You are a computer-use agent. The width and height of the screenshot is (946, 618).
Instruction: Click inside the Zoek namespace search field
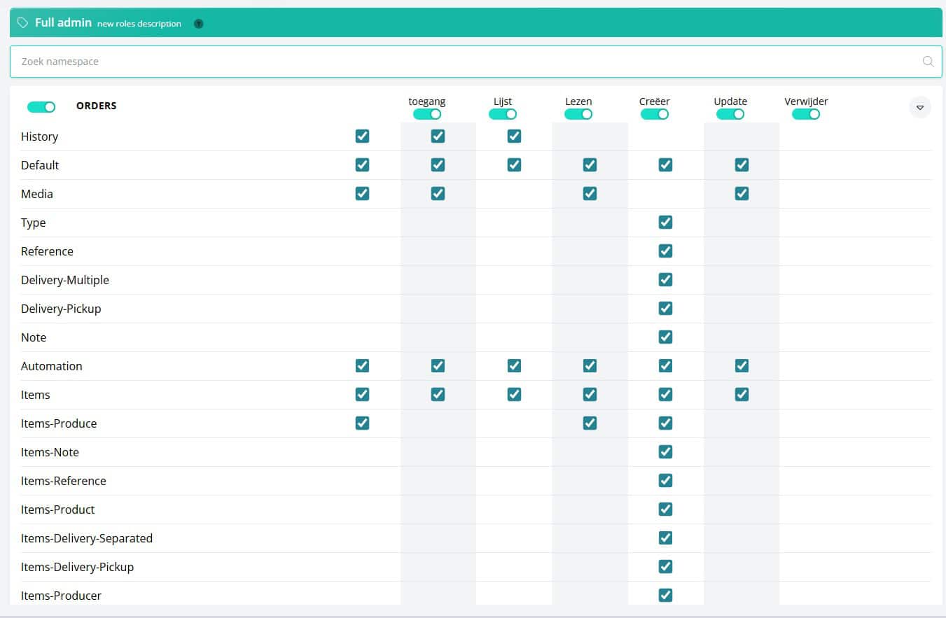click(x=280, y=62)
